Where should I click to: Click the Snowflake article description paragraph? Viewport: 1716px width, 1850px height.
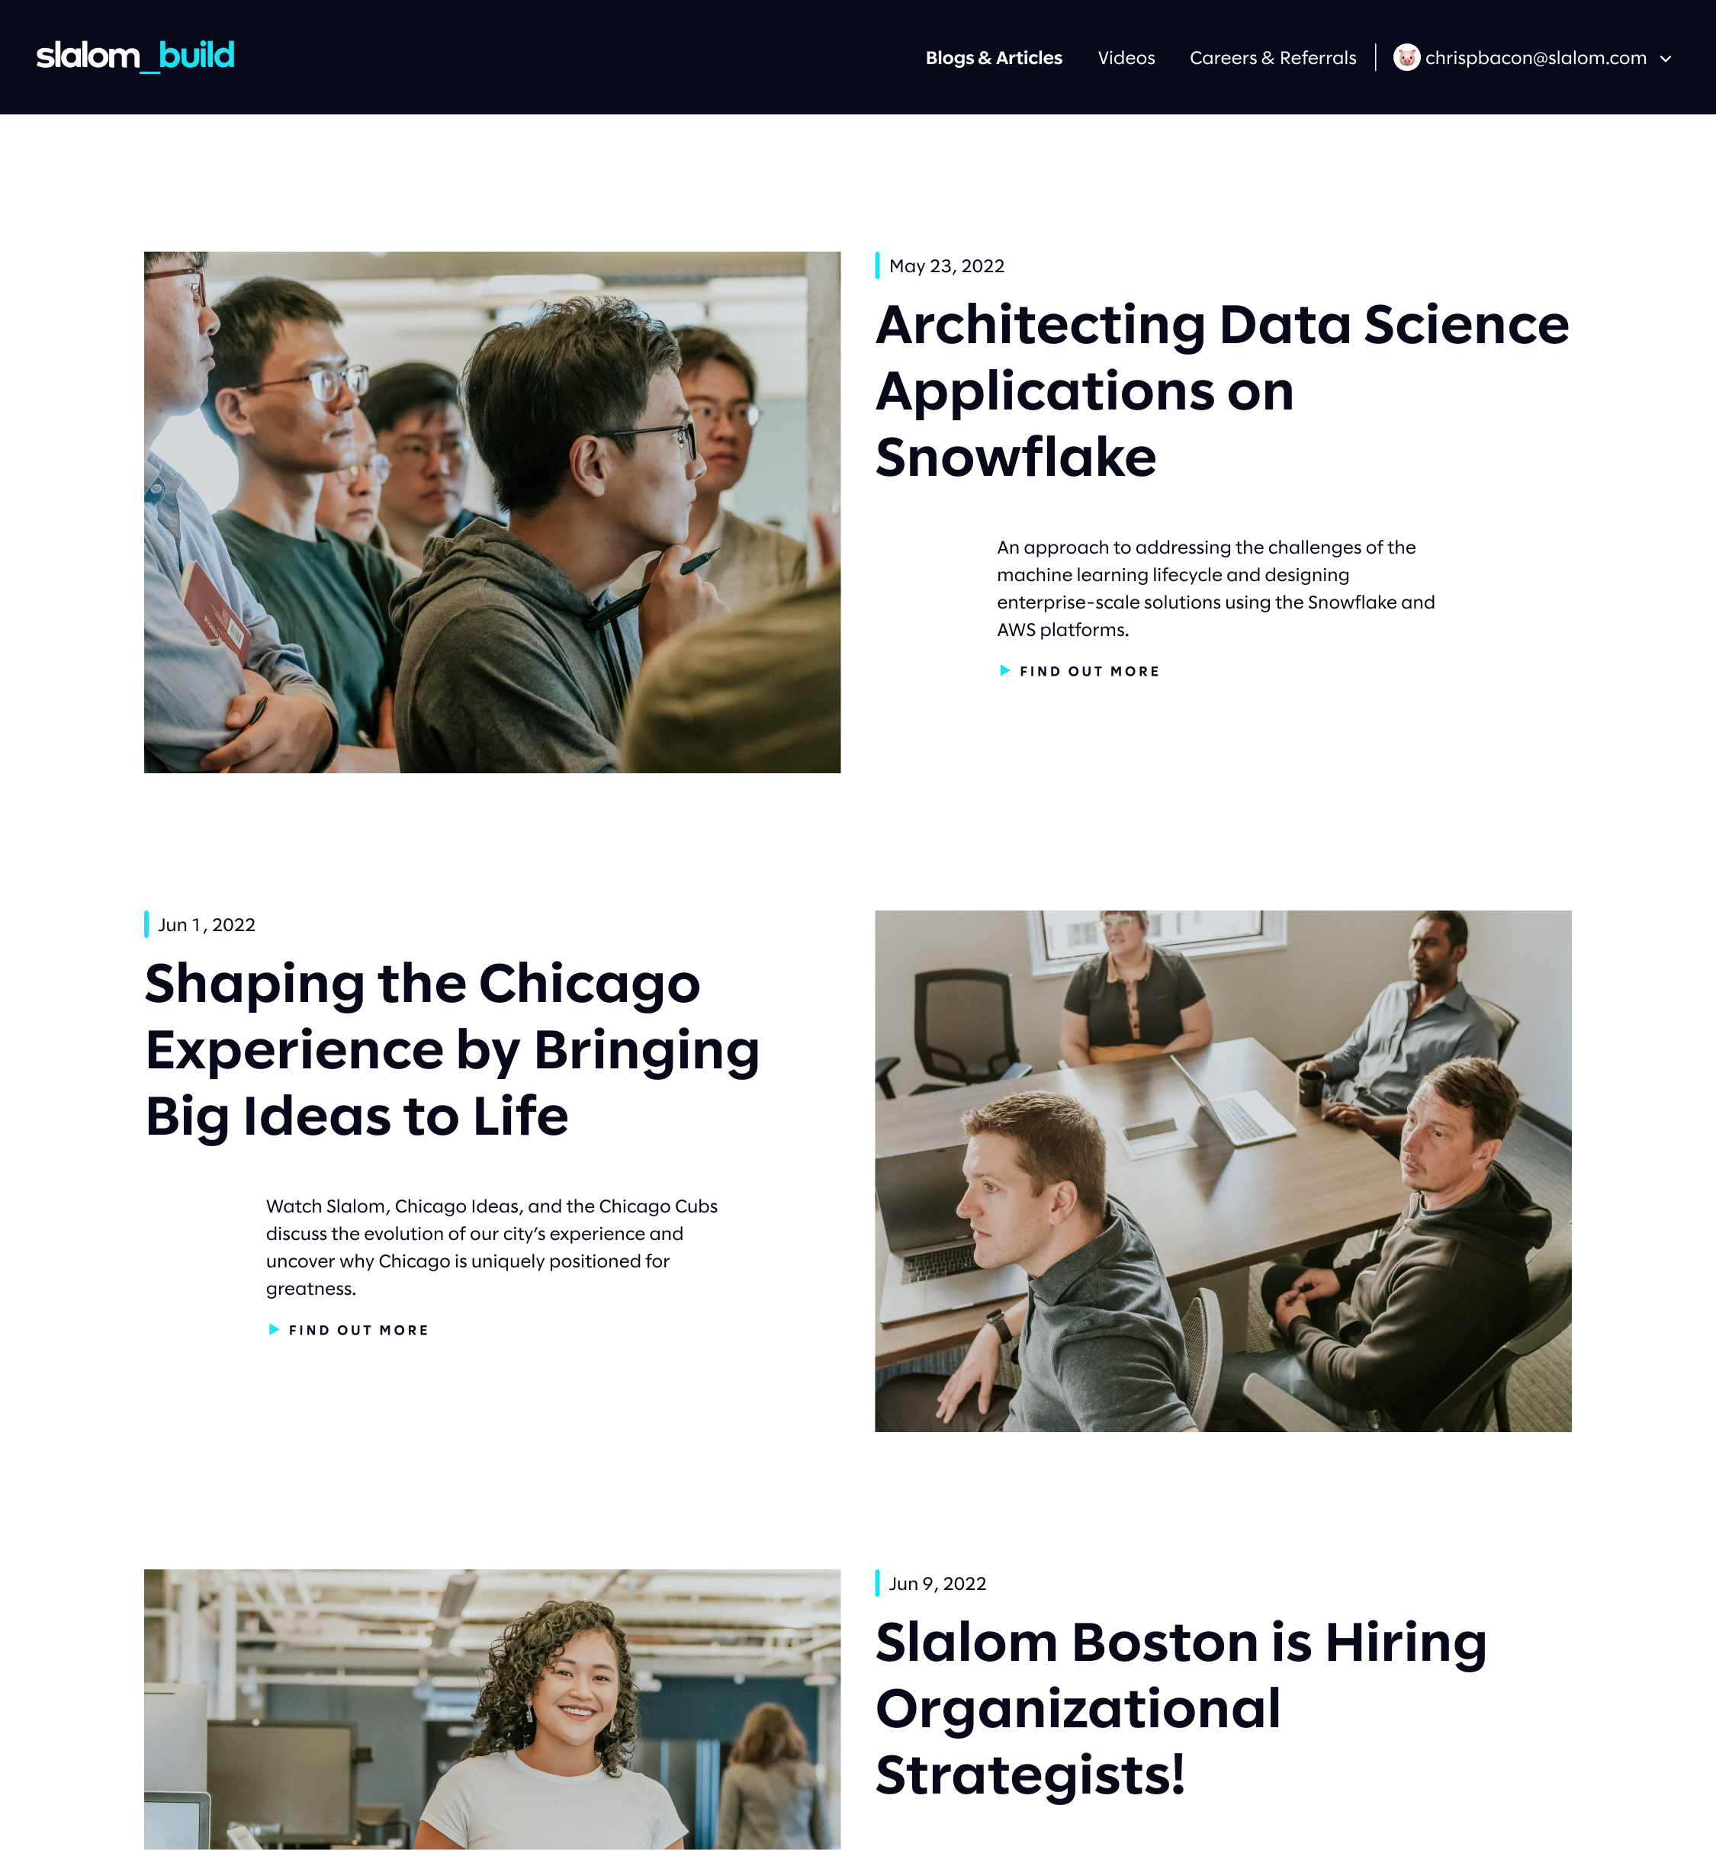click(1216, 589)
